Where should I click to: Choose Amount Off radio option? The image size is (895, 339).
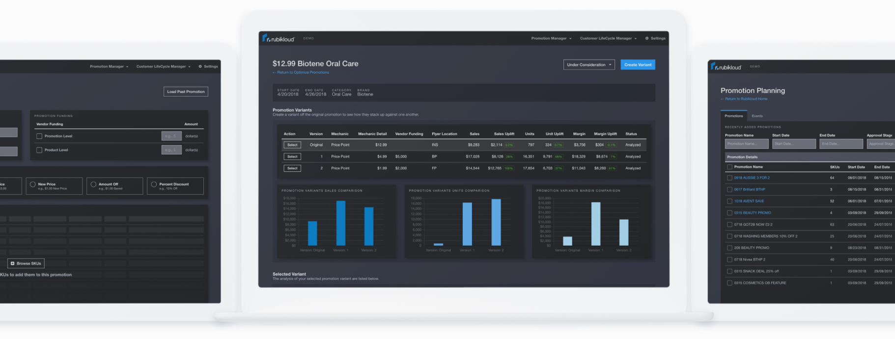click(x=93, y=184)
